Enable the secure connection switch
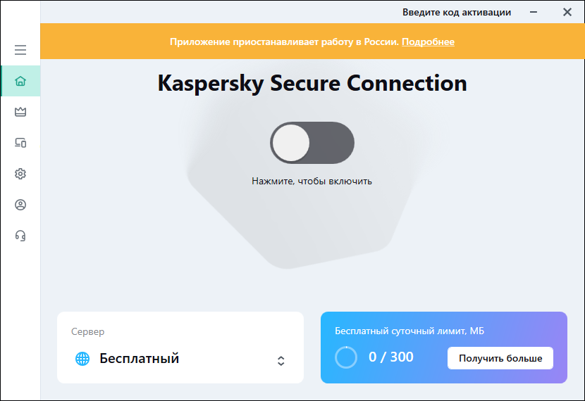This screenshot has width=585, height=401. 312,143
